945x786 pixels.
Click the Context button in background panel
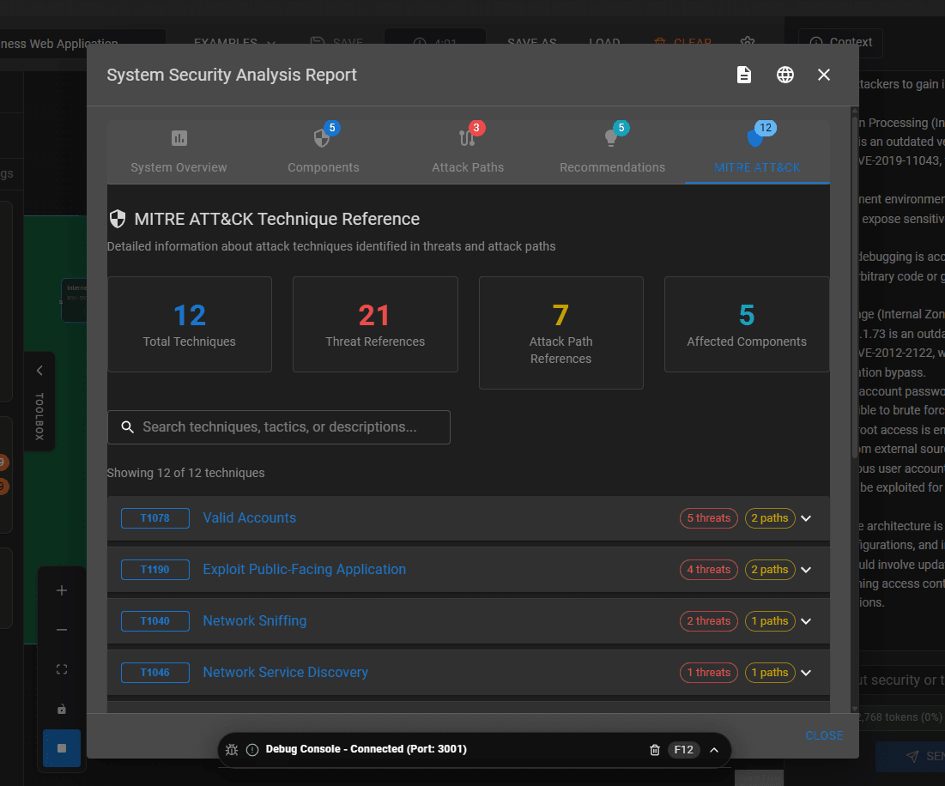841,42
